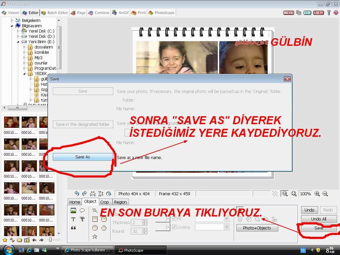Click the undo arrow icon above tabs

(x=77, y=194)
